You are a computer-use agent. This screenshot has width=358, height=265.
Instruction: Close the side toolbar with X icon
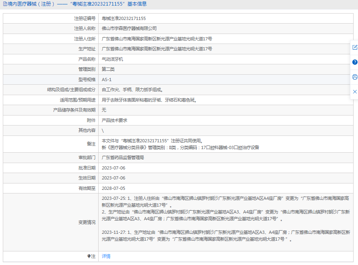pos(354,92)
